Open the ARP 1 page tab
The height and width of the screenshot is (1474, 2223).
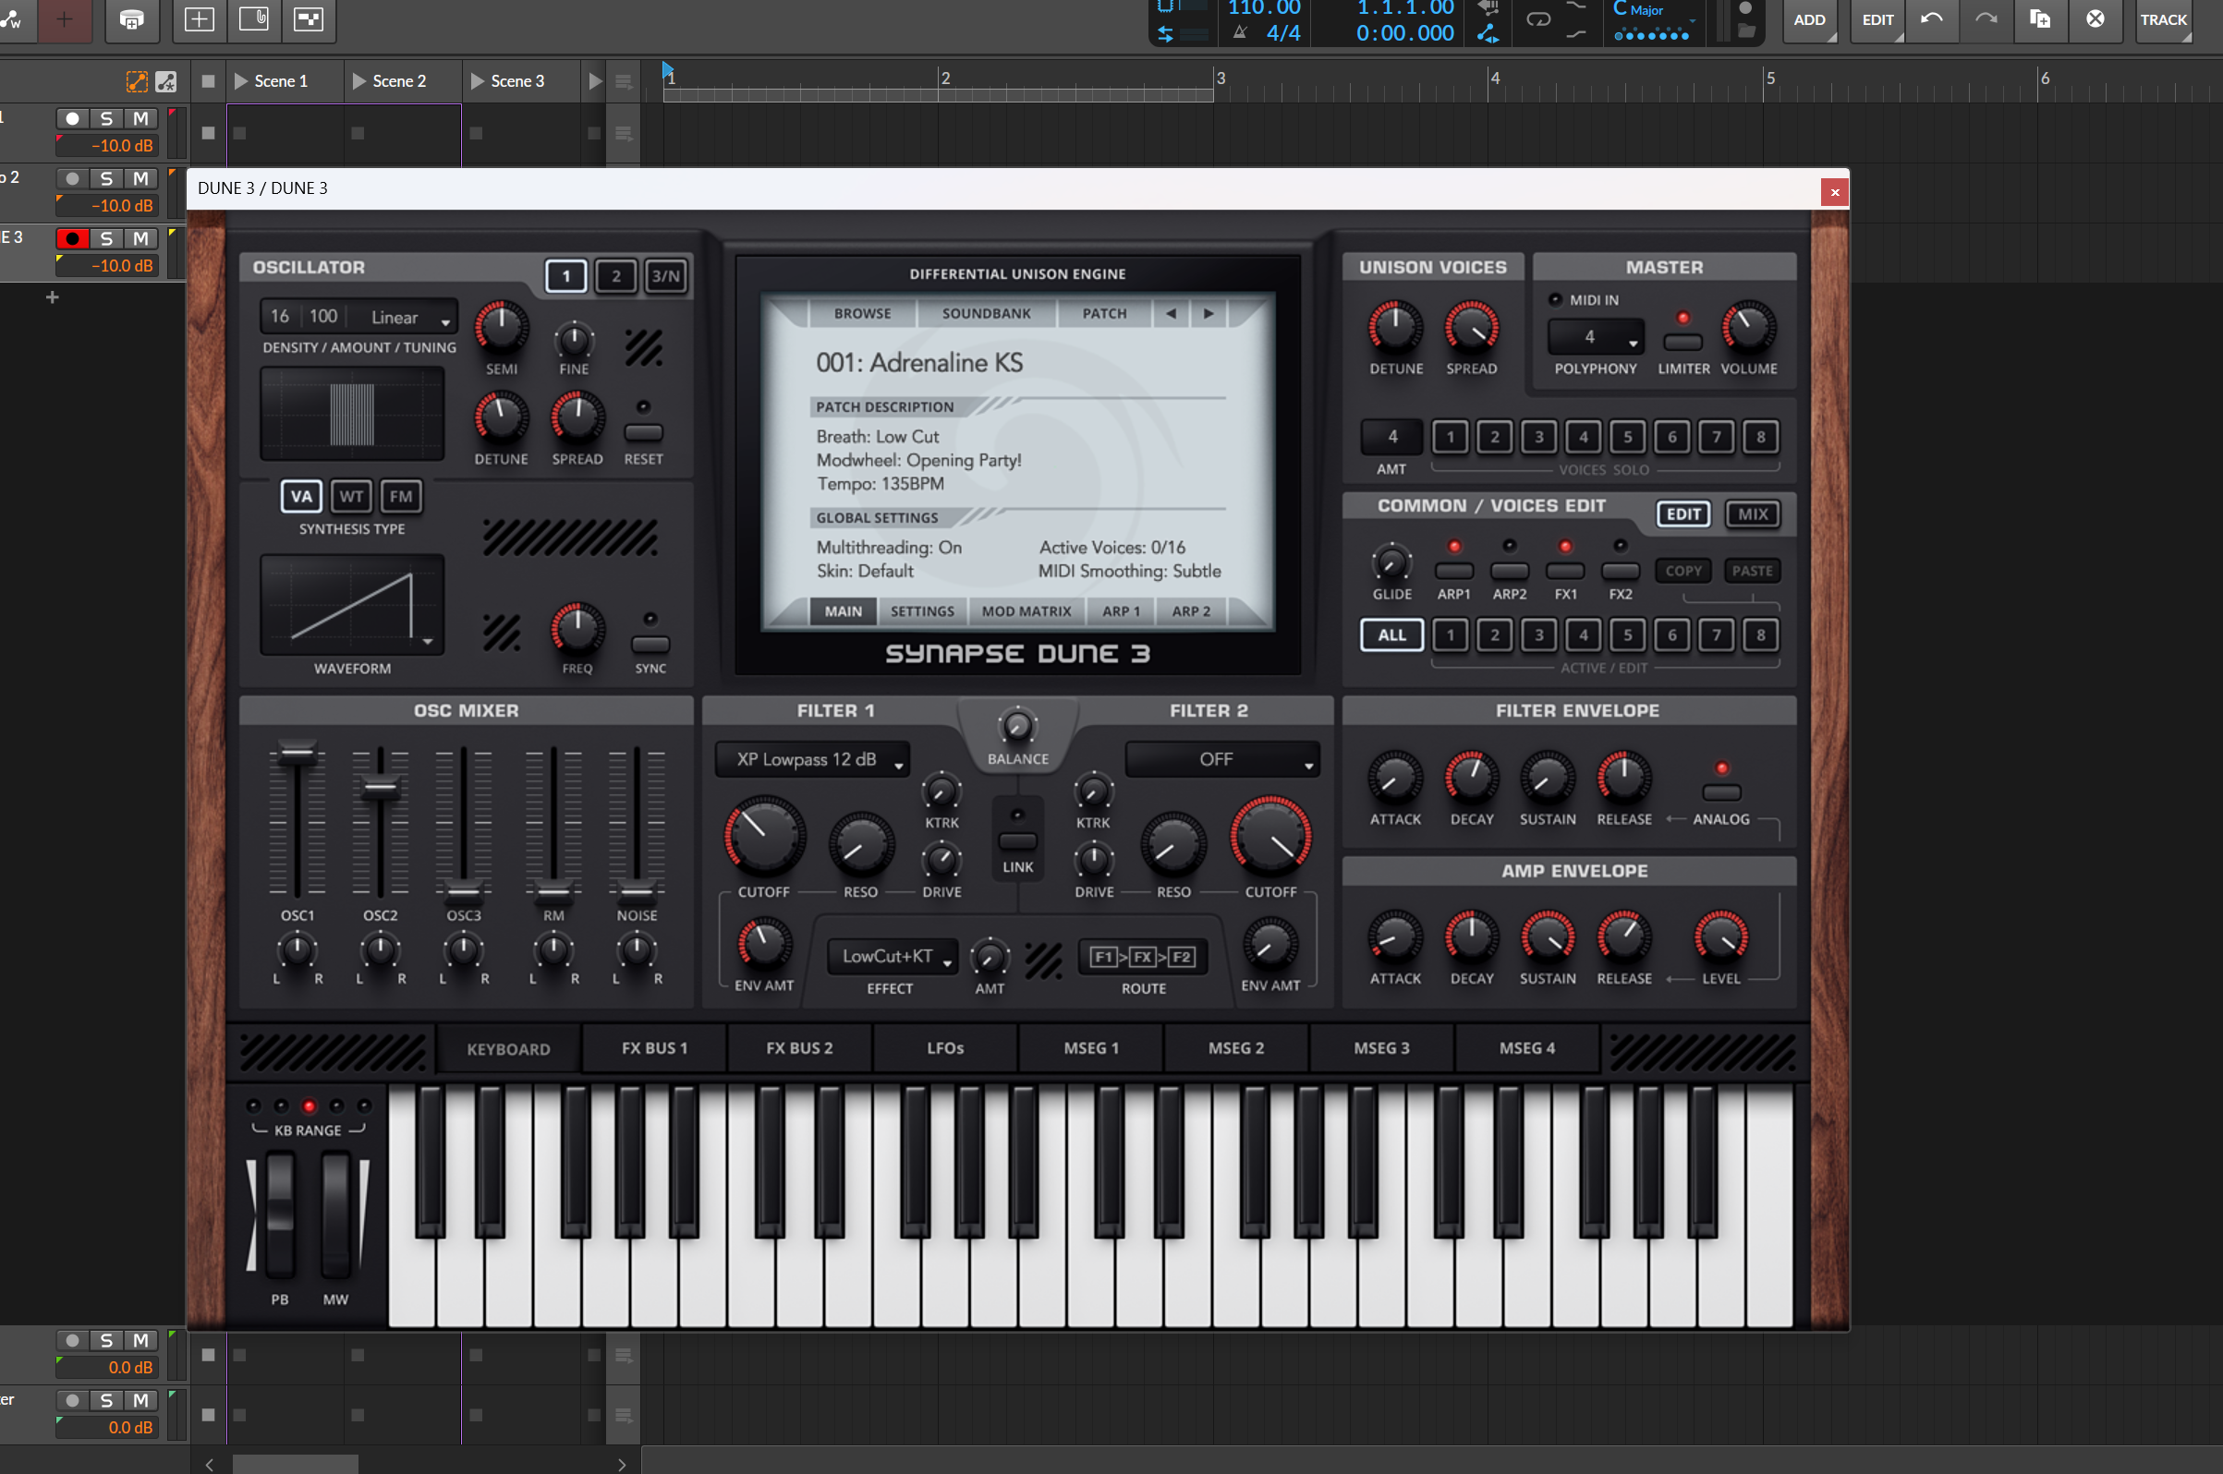(x=1121, y=611)
